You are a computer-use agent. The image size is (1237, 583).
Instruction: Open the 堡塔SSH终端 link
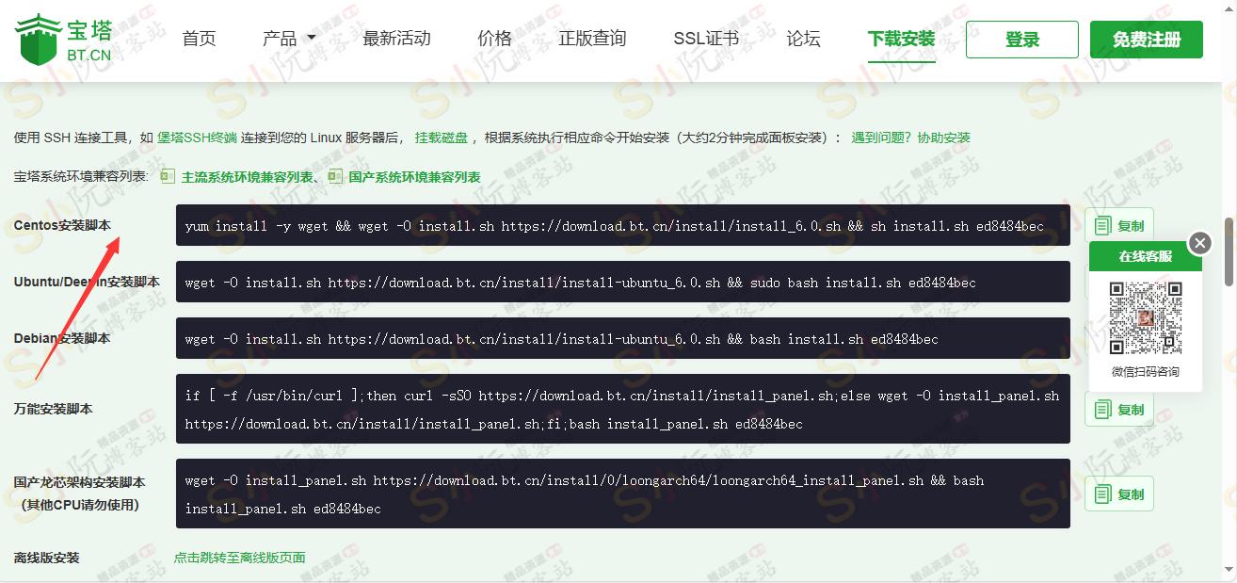(x=197, y=138)
